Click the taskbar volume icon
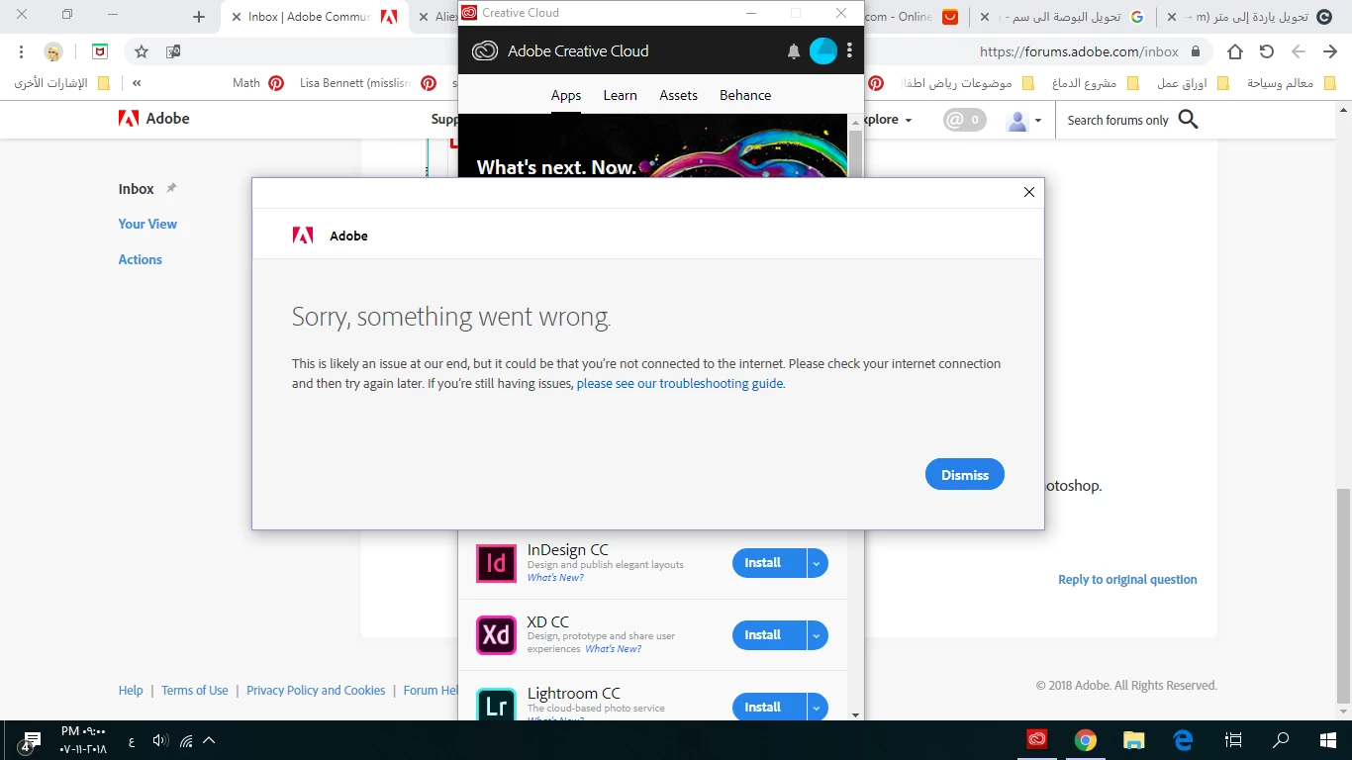 (x=160, y=740)
